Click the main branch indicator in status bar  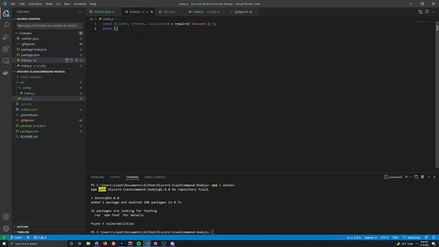point(16,237)
